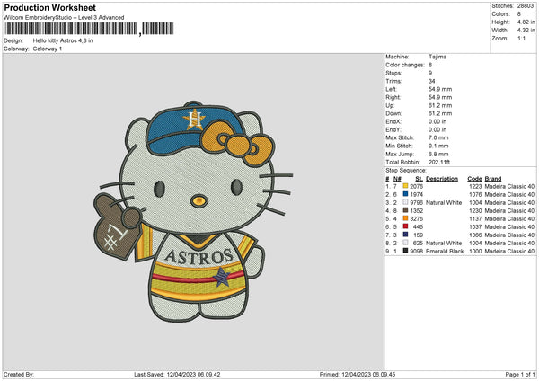The height and width of the screenshot is (381, 539).
Task: Click 'Madeira Classic 40' brand in row 9
Action: click(x=509, y=252)
